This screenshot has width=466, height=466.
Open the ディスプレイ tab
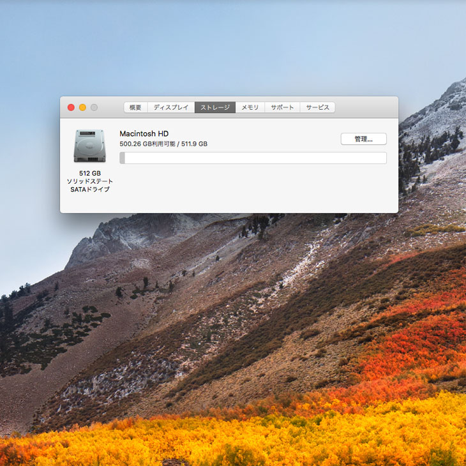click(x=171, y=107)
